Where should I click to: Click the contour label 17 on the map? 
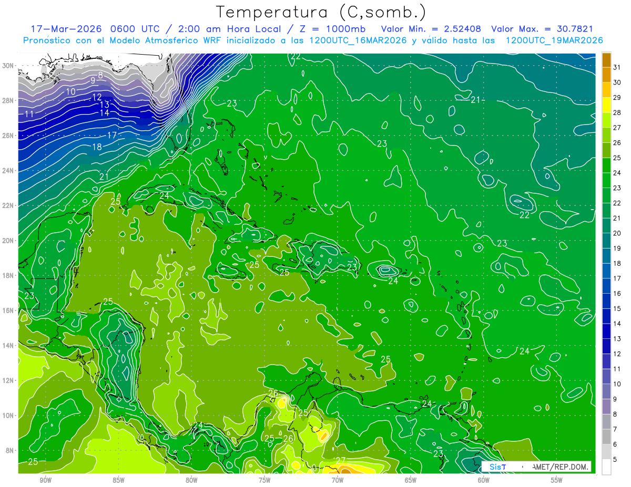coord(112,136)
